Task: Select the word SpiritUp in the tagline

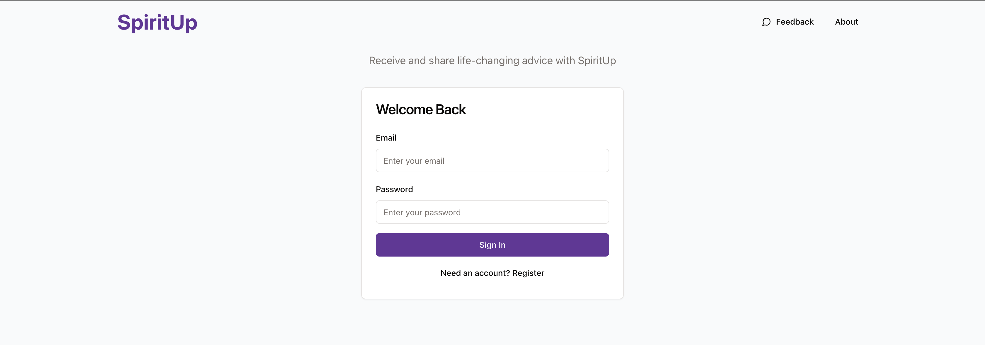Action: click(x=597, y=61)
